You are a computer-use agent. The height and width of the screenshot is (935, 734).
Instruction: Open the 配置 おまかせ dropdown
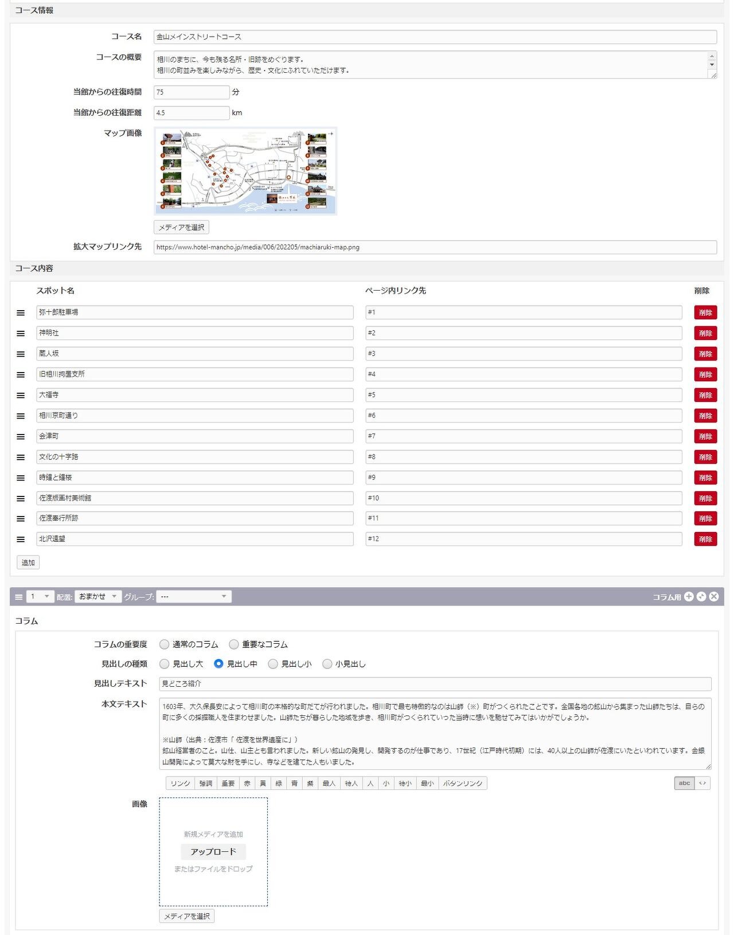(98, 597)
